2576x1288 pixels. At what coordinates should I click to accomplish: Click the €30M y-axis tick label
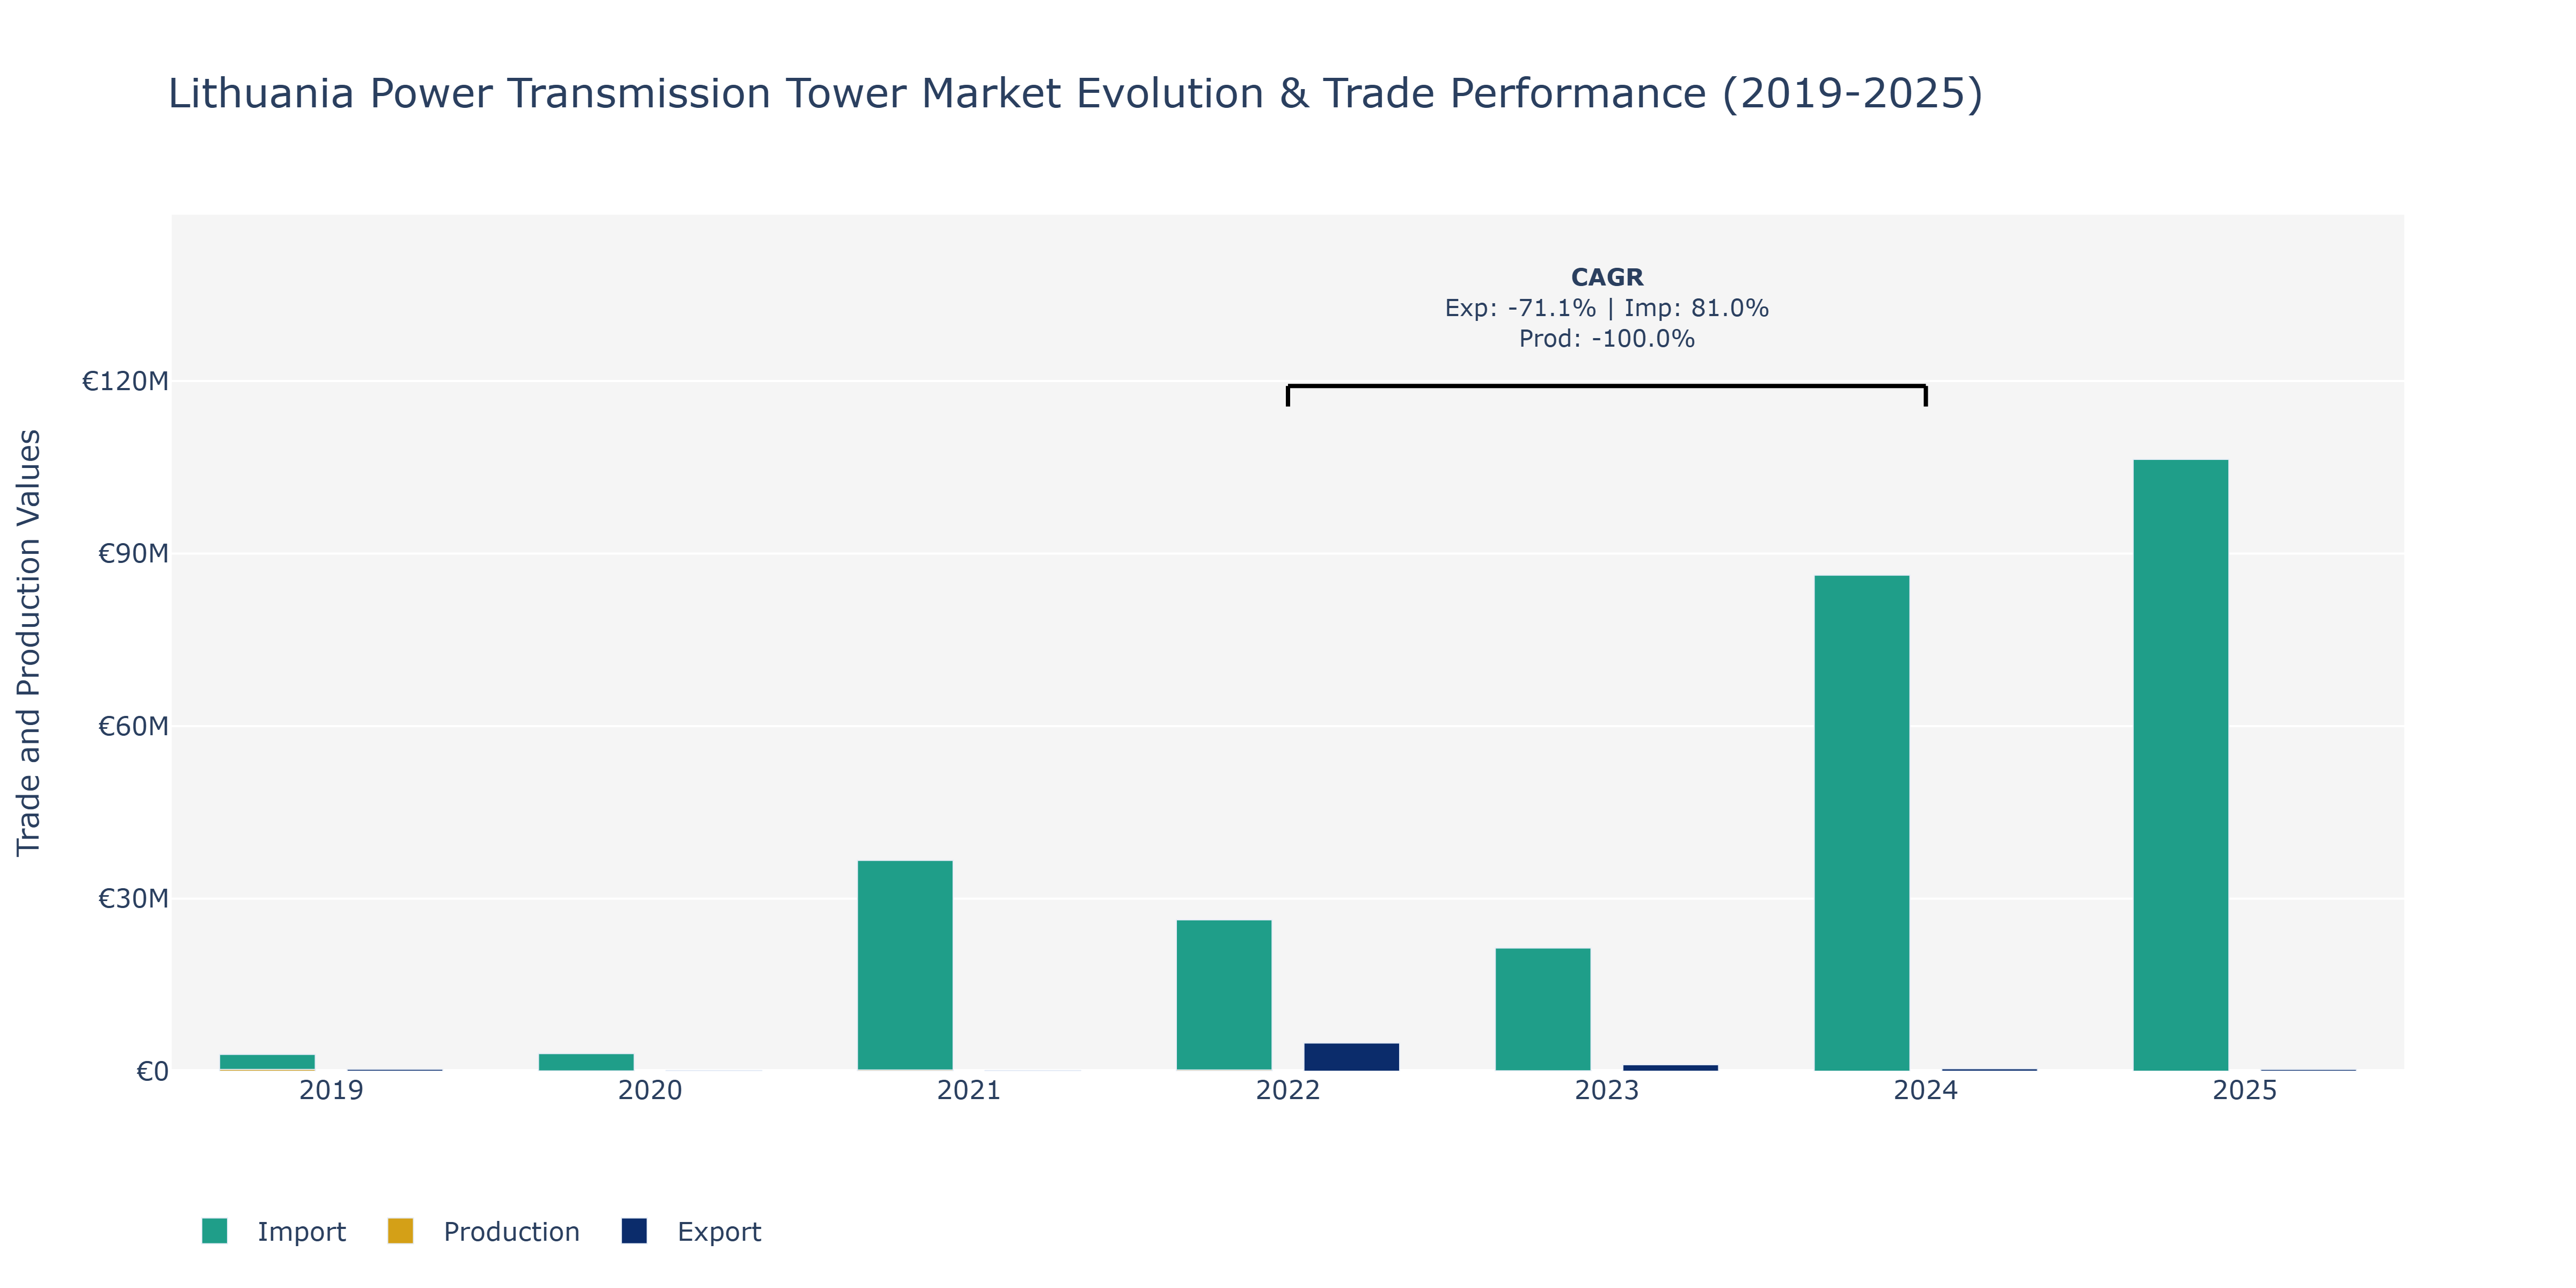pos(133,899)
